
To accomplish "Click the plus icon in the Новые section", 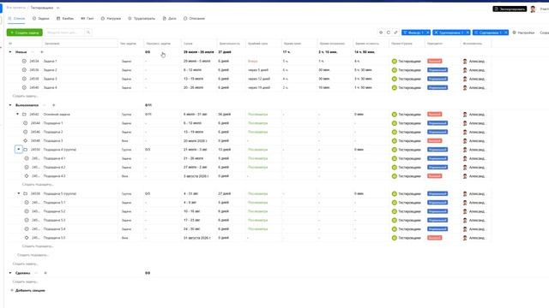I will (42, 52).
